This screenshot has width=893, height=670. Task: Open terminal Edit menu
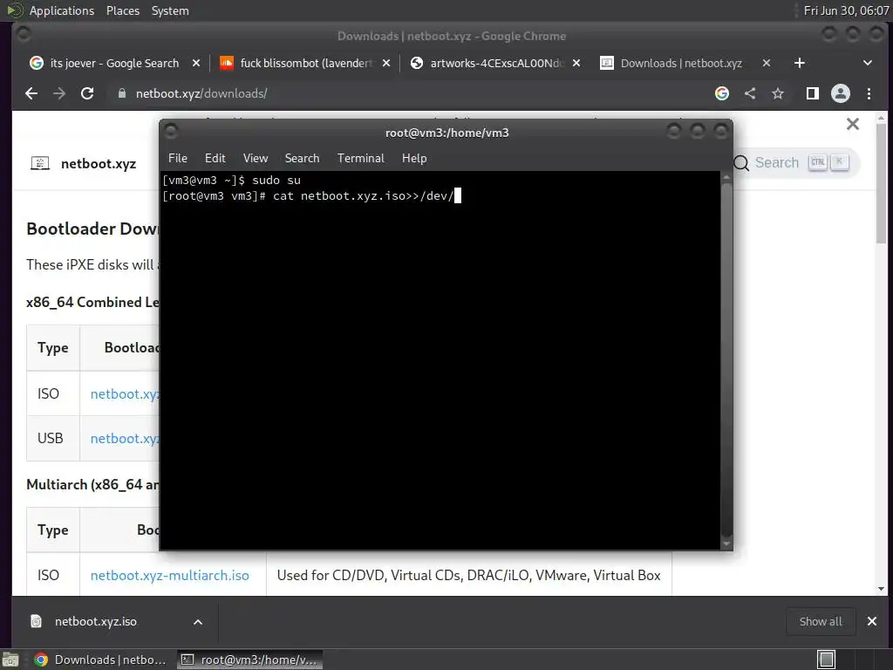click(x=215, y=158)
